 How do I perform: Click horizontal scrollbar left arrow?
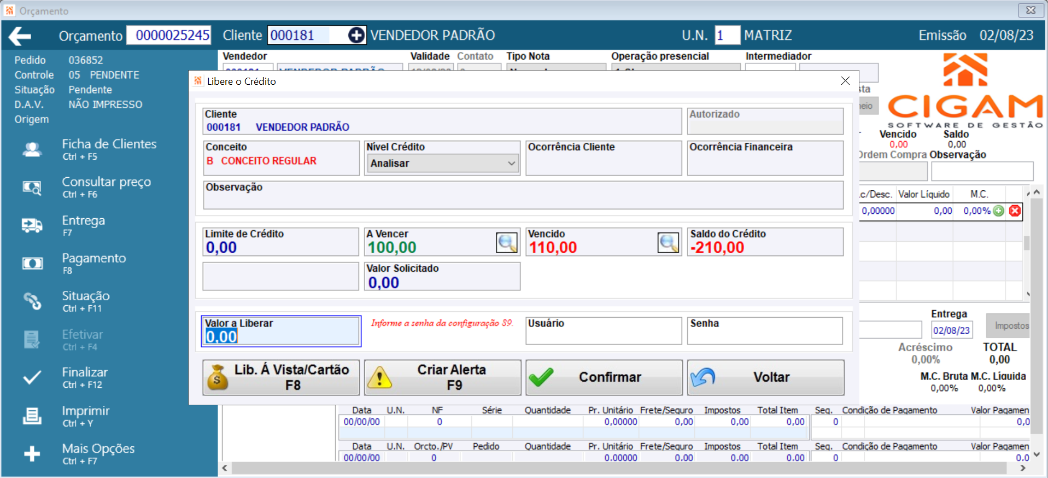point(225,469)
